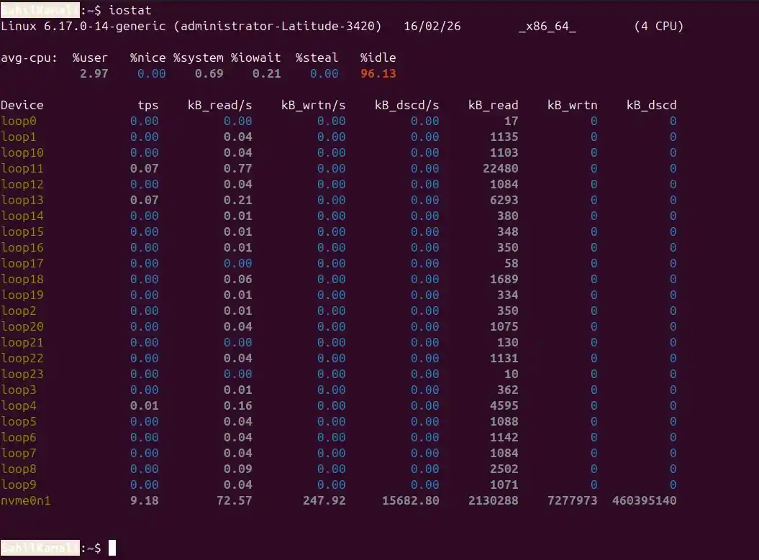Select the %user value 2.97

click(x=94, y=73)
